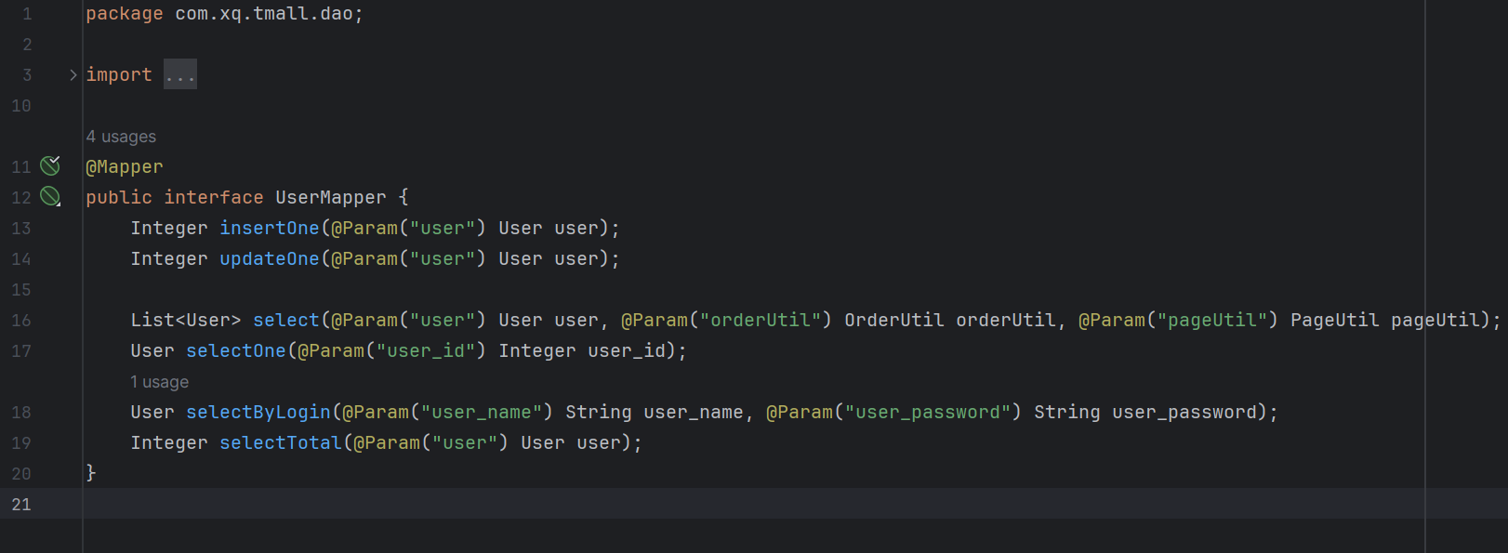
Task: Click the gutter icon beside the @Mapper line
Action: click(50, 166)
